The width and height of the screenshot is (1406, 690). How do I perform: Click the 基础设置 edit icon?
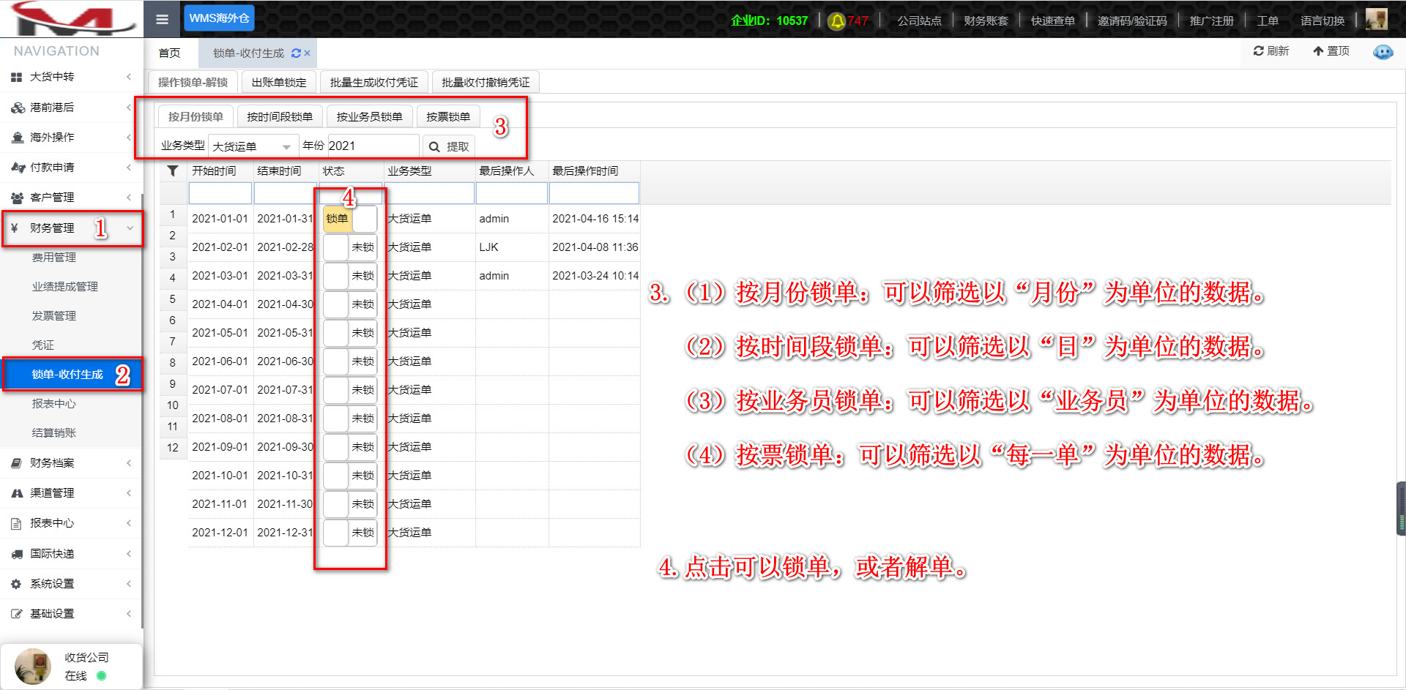tap(16, 614)
